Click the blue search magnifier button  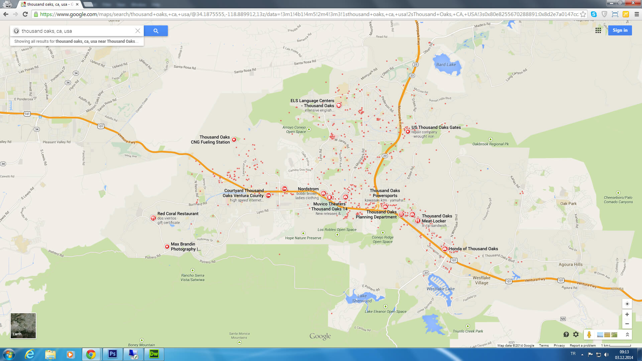pyautogui.click(x=156, y=31)
